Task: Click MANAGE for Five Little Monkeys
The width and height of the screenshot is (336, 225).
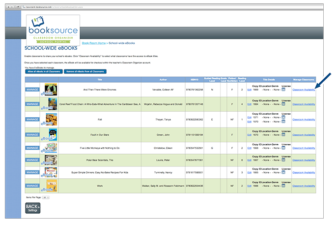Action: (x=32, y=148)
